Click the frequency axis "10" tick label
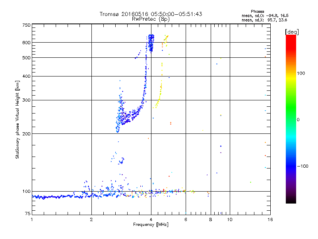 pos(230,219)
